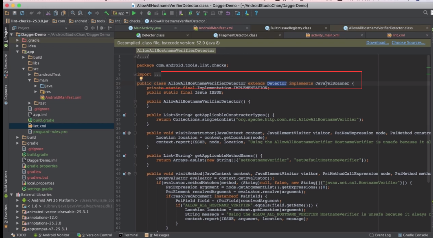433x238 pixels.
Task: Expand the java folder under main
Action: (35, 86)
